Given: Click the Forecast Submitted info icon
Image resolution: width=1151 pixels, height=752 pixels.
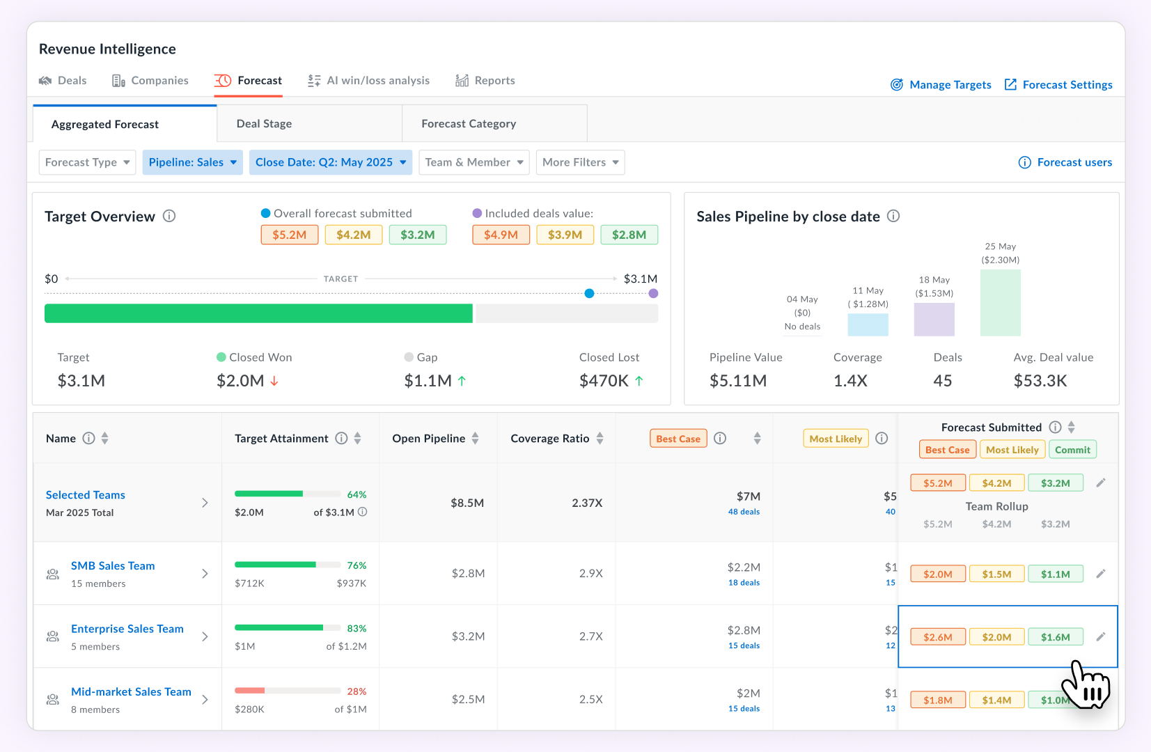Looking at the screenshot, I should point(1056,427).
